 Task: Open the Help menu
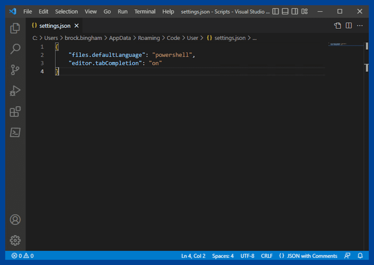click(168, 12)
